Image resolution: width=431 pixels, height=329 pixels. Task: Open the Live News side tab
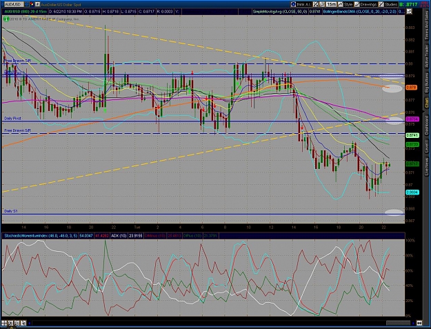[x=427, y=166]
